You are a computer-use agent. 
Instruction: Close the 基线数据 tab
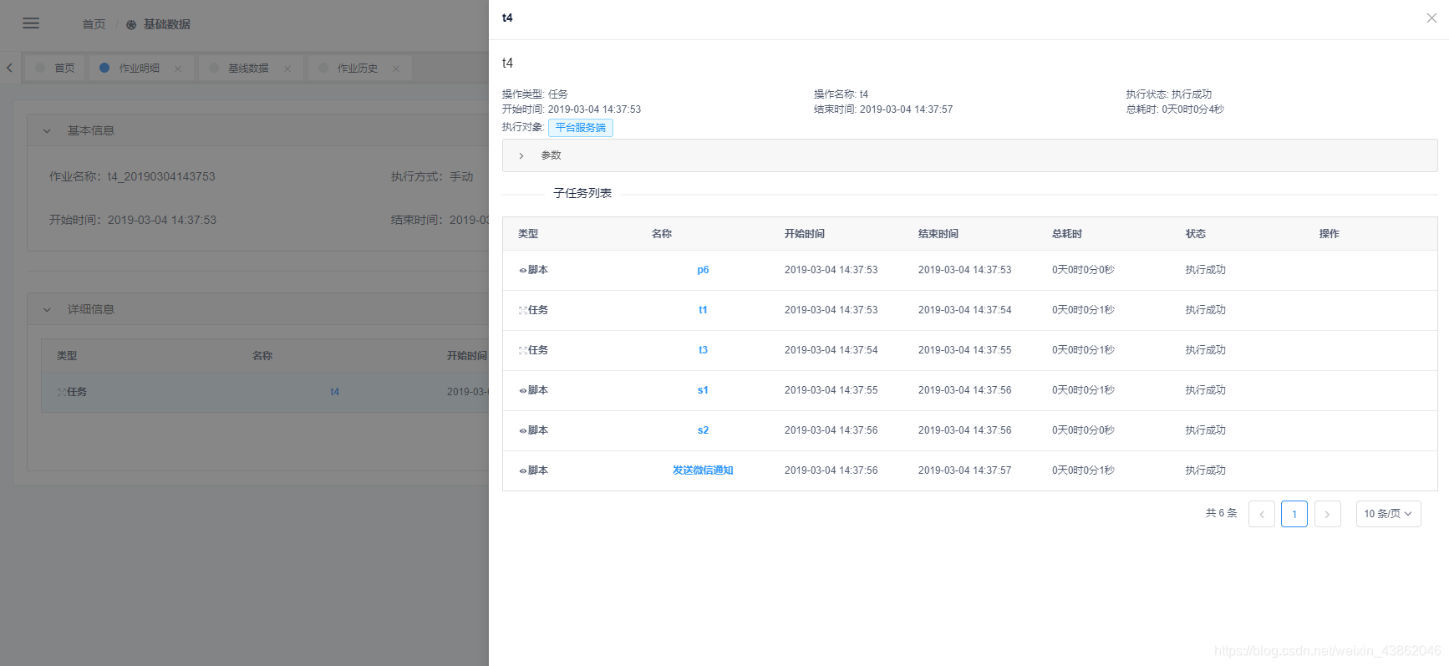pos(287,69)
